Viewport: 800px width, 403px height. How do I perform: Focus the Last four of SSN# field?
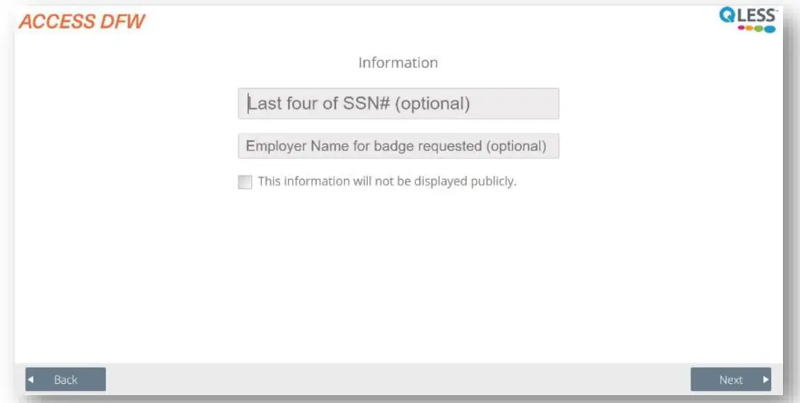coord(398,104)
